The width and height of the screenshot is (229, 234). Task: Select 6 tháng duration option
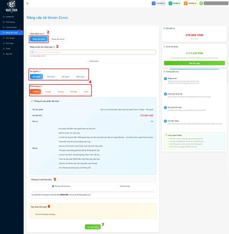coord(61,92)
